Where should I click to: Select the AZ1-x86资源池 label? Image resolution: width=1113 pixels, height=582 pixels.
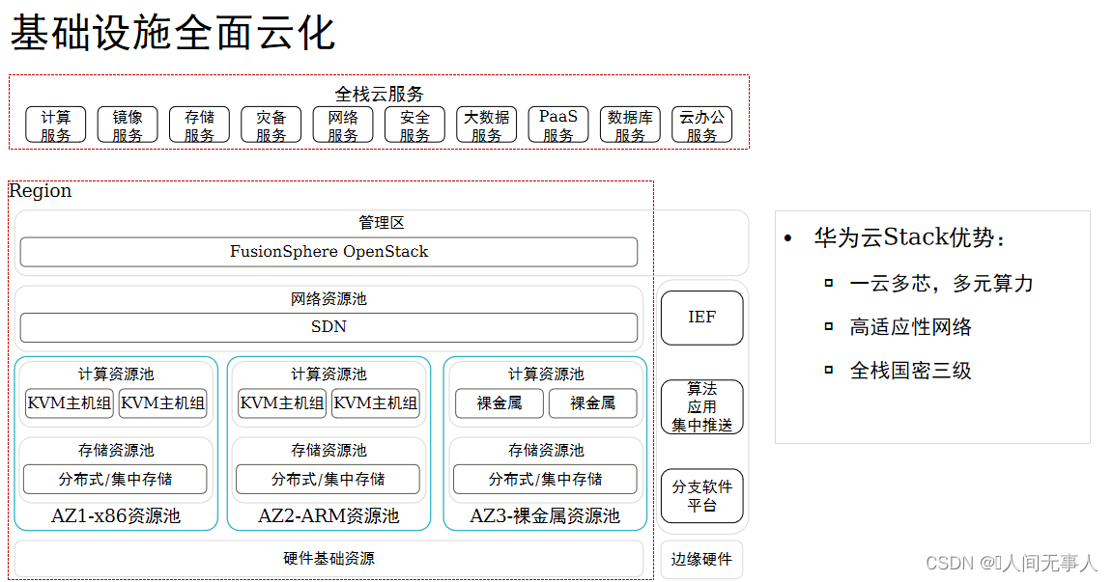click(116, 515)
